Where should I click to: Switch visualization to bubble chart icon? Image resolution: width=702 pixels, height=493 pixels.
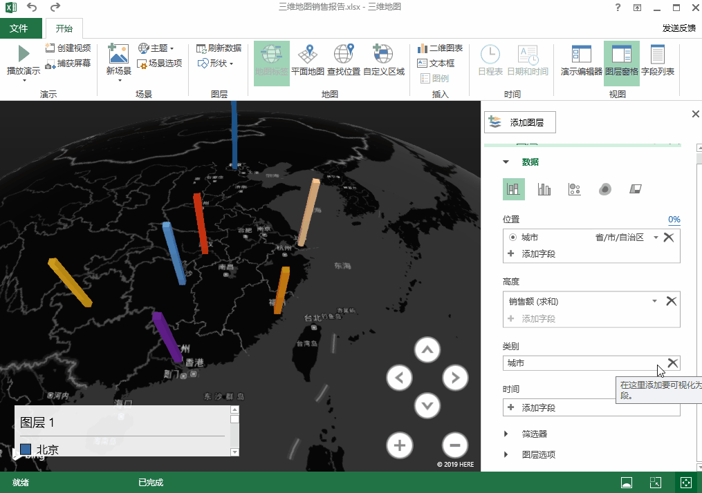click(x=574, y=189)
